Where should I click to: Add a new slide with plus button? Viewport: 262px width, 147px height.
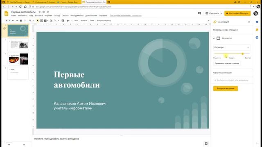tap(7, 20)
